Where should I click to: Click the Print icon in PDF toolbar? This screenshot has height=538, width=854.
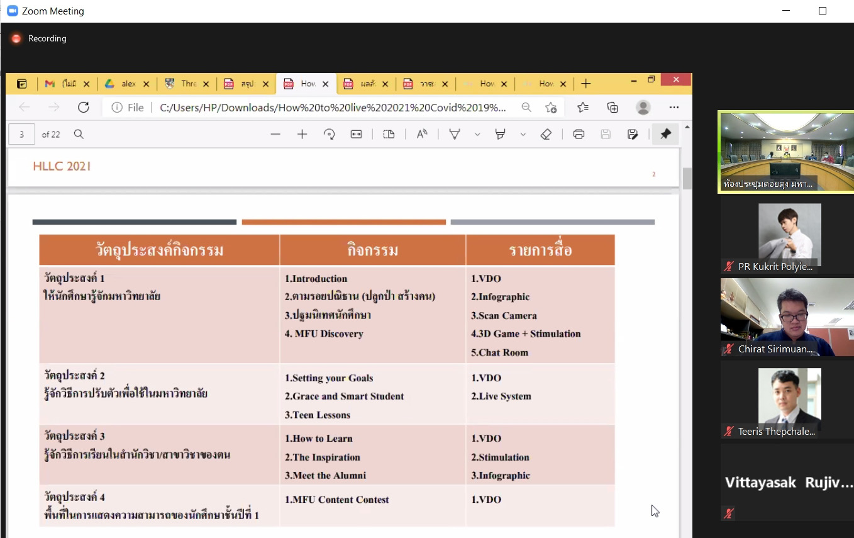579,134
